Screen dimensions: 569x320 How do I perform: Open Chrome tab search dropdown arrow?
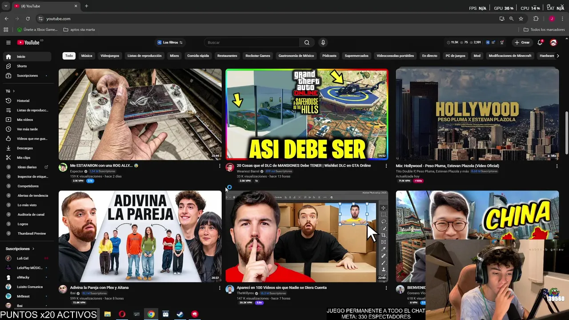click(6, 6)
